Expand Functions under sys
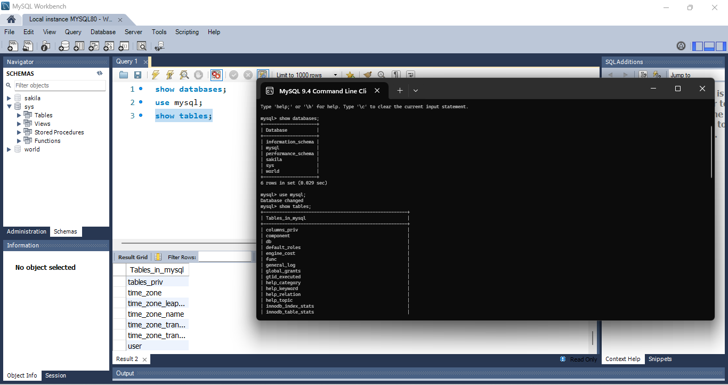728x385 pixels. click(19, 141)
